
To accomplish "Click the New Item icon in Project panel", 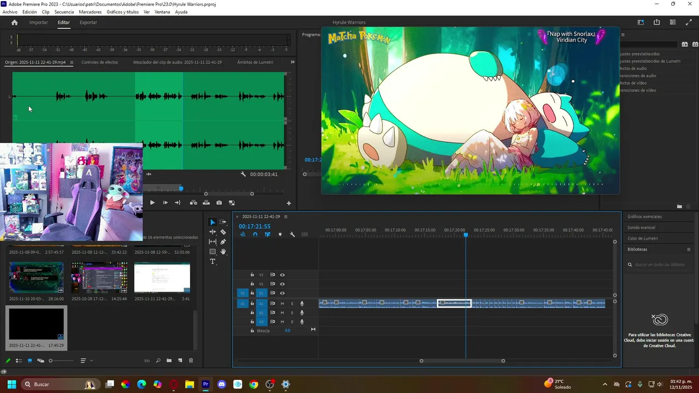I will pos(180,361).
